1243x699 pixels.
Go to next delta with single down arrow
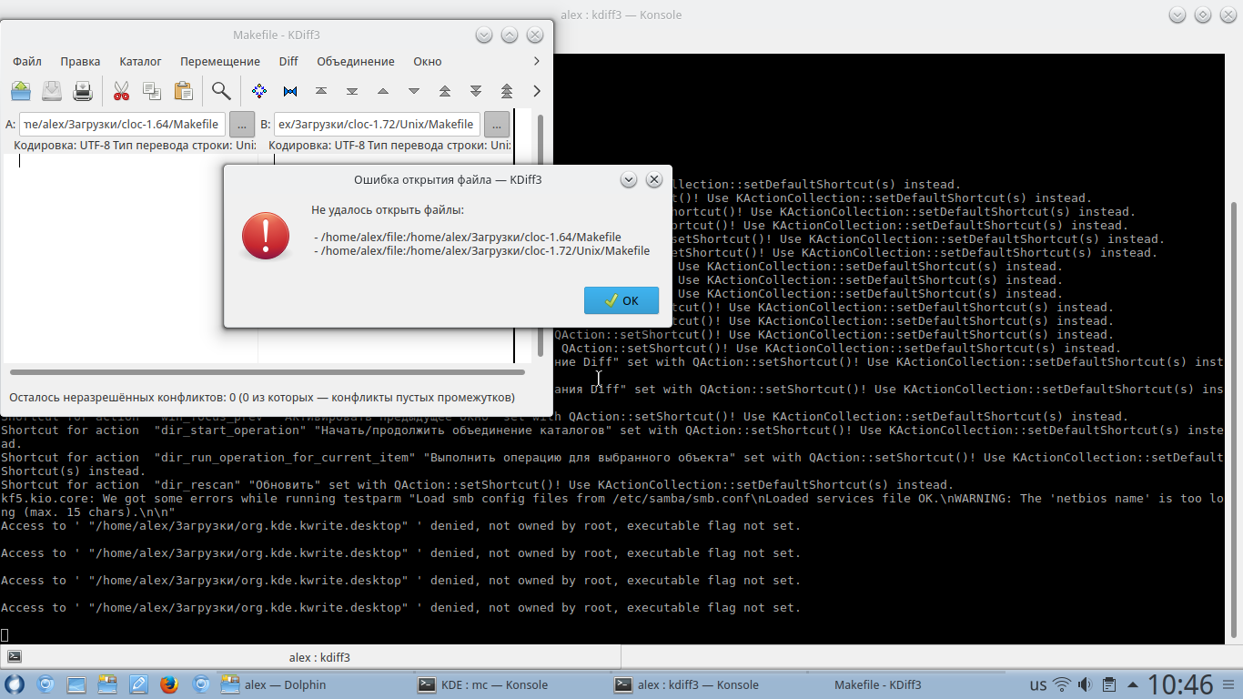(x=414, y=91)
